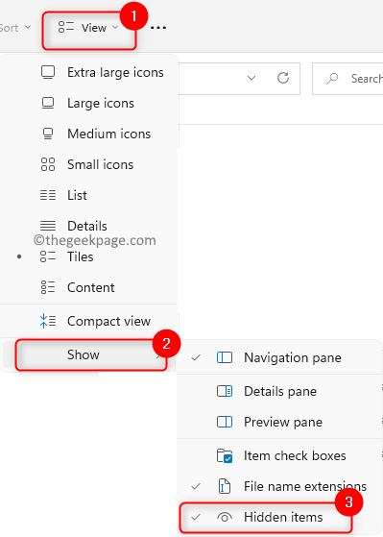Viewport: 383px width, 537px height.
Task: Choose the Content layout icon
Action: pos(48,287)
